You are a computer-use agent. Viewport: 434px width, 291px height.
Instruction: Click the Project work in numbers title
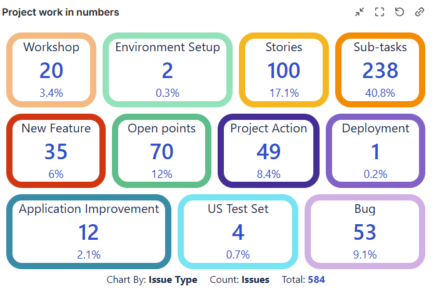tap(61, 12)
